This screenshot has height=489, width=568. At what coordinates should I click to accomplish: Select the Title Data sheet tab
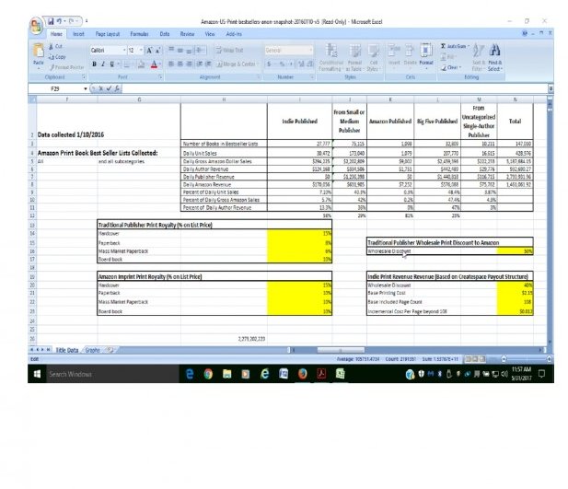coord(67,350)
